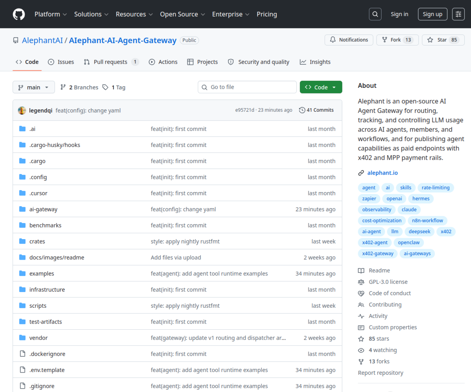Click the appearance settings icon in header
The image size is (471, 392).
click(458, 14)
